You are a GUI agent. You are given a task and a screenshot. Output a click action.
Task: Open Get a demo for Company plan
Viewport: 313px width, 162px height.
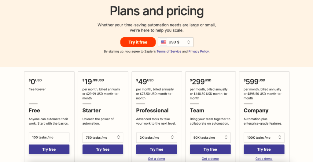pyautogui.click(x=264, y=159)
